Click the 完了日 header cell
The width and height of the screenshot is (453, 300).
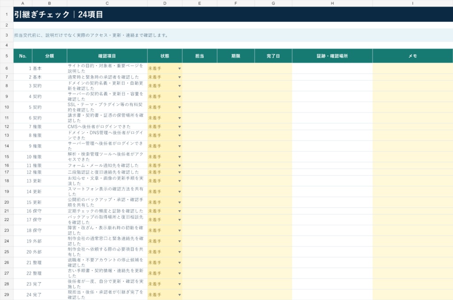(x=273, y=56)
